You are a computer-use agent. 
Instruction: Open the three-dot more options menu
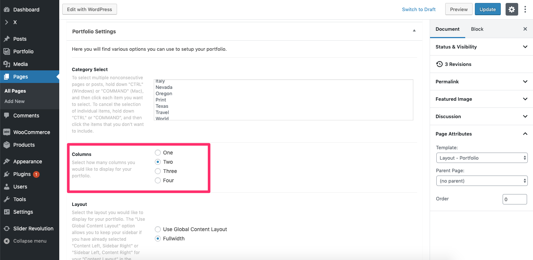pyautogui.click(x=525, y=10)
